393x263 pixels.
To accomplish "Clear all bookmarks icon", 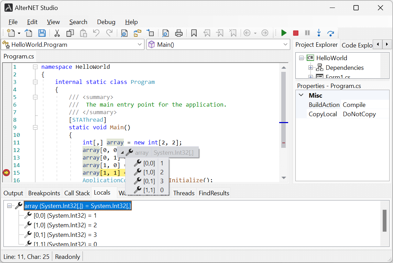I will coord(233,33).
